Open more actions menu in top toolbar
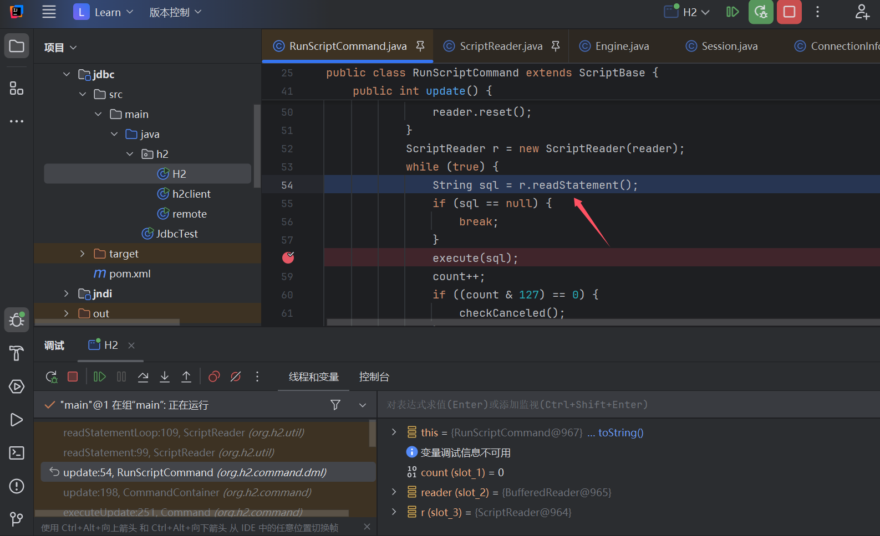This screenshot has width=880, height=536. (x=817, y=12)
